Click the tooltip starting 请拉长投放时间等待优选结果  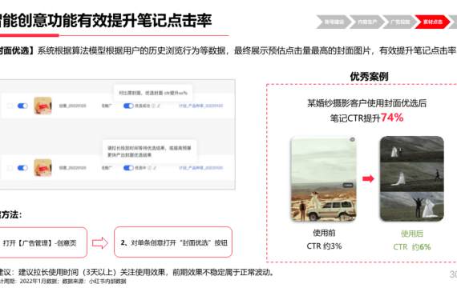[149, 151]
